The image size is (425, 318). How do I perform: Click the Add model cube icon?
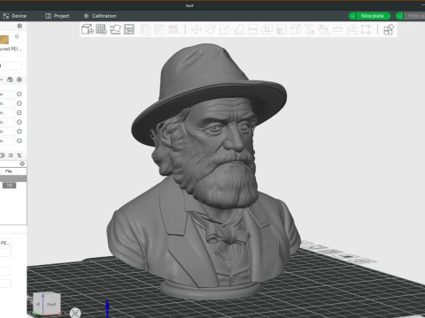click(88, 29)
